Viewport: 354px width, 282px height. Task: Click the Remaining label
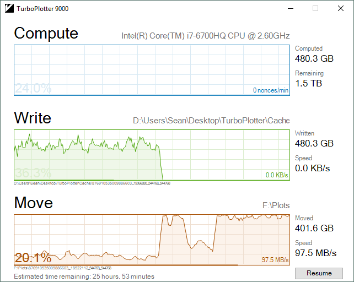(309, 73)
